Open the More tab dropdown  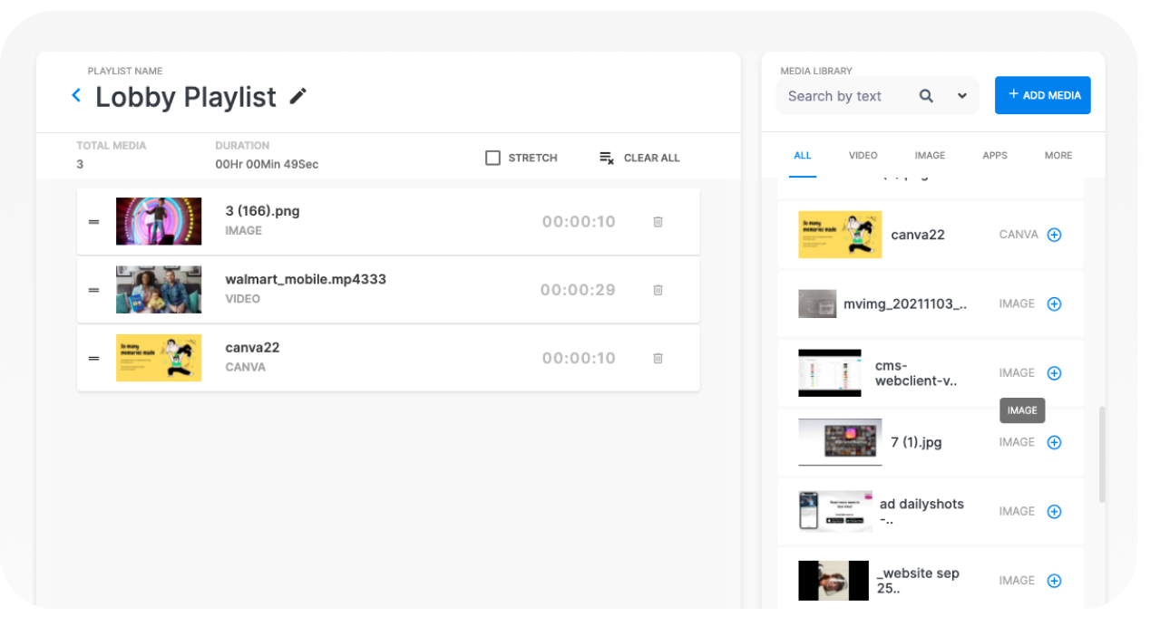tap(1058, 156)
